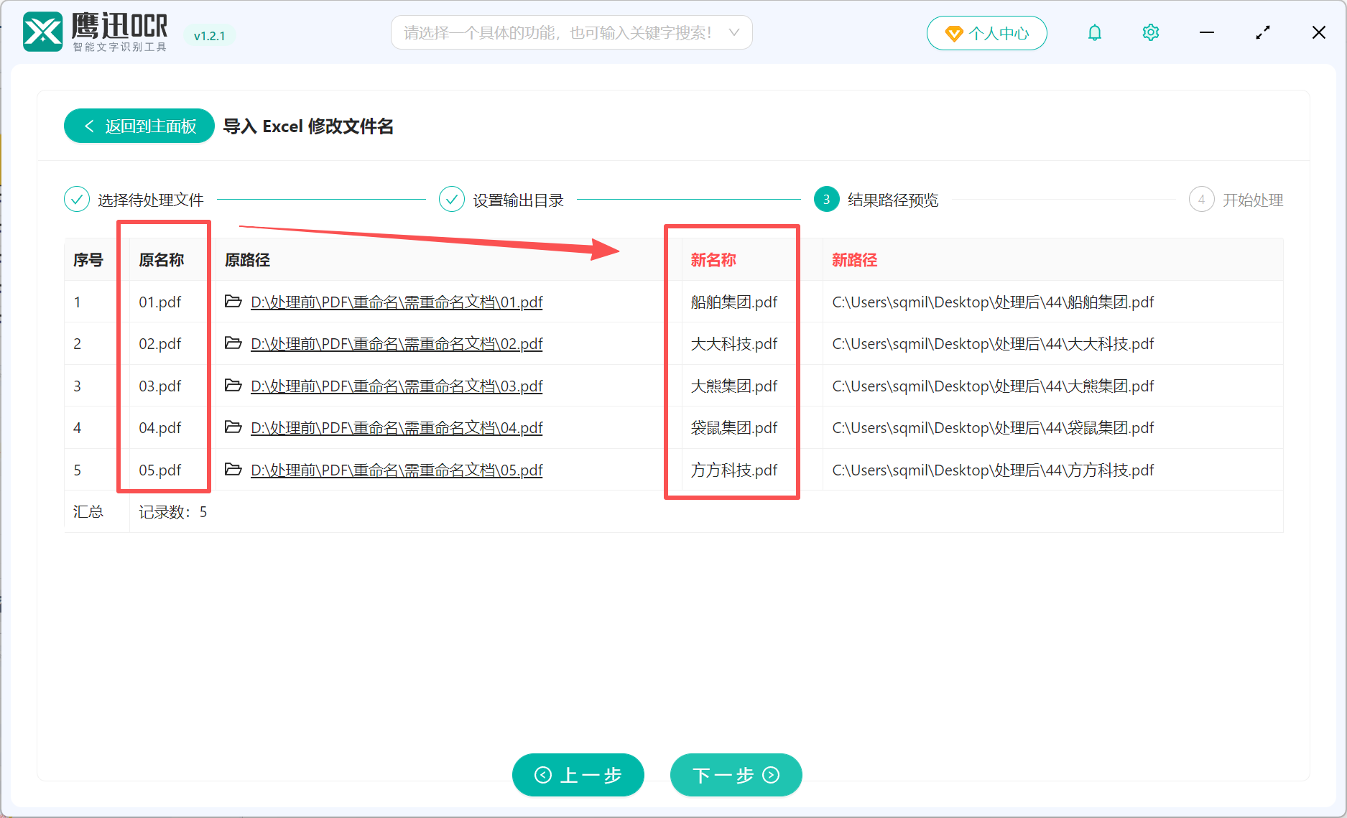Click new path ending 44\大大科技.pdf
Viewport: 1347px width, 818px height.
pyautogui.click(x=993, y=343)
